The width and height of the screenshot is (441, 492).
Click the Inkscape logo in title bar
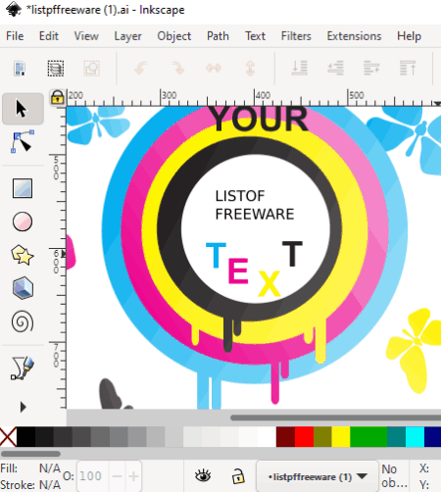tap(14, 10)
